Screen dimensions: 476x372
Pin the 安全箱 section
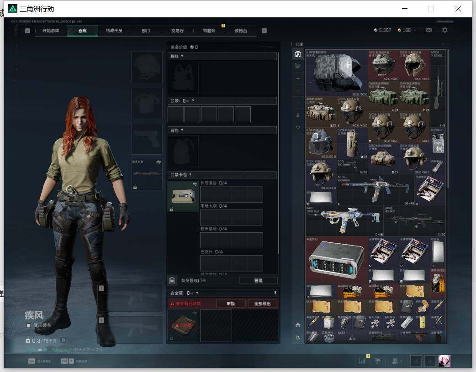point(275,293)
